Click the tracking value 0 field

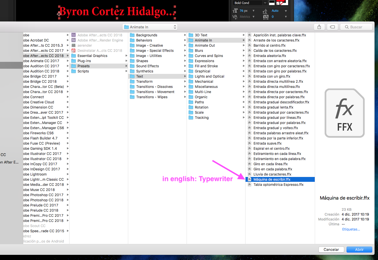tap(273, 17)
